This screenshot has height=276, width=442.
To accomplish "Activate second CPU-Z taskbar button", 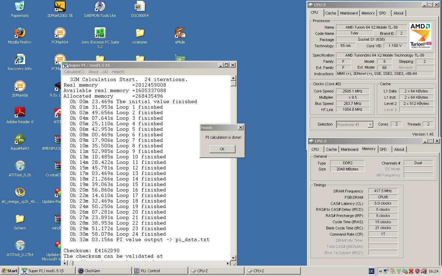I will point(273,271).
